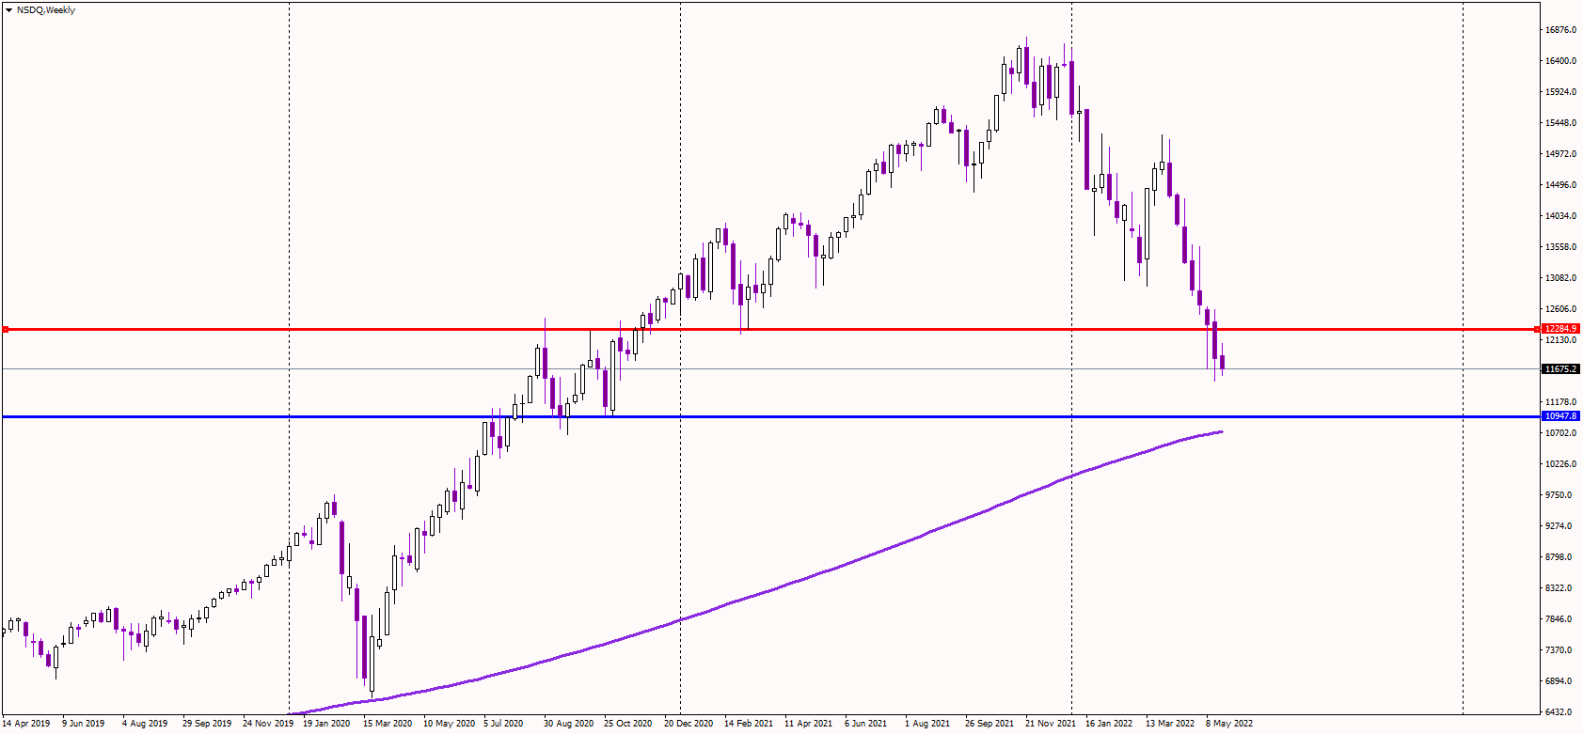Click the 16 Jan 2022 date label
The width and height of the screenshot is (1583, 734).
(x=1109, y=724)
